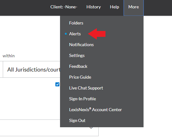
Task: Expand the All Jurisdictions/courts filter
Action: point(32,69)
